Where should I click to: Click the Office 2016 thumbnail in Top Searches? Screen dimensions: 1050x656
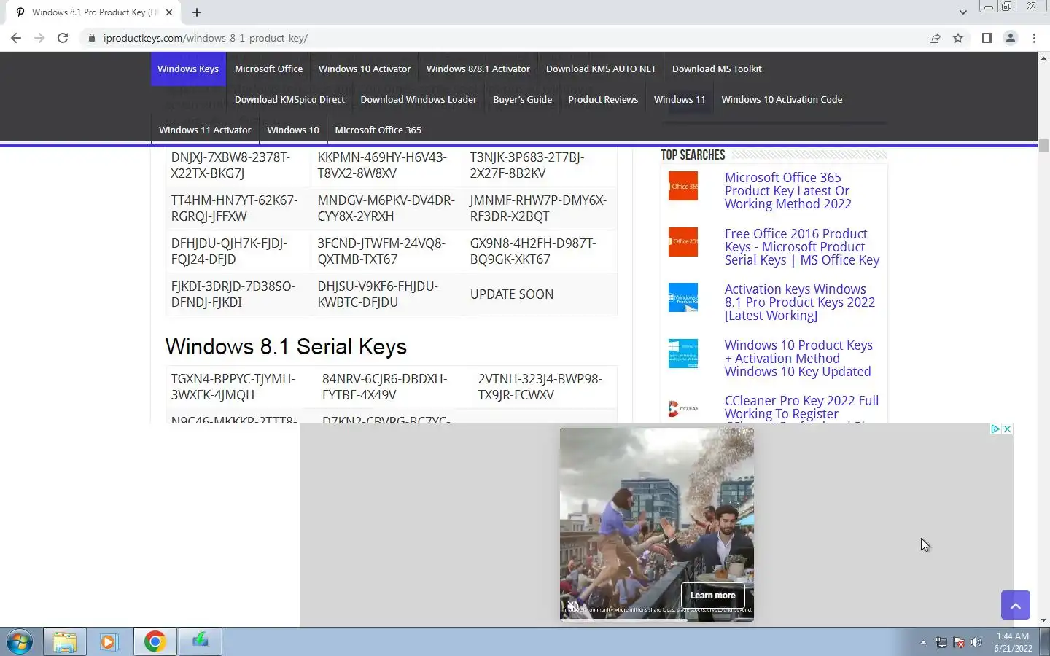point(683,242)
